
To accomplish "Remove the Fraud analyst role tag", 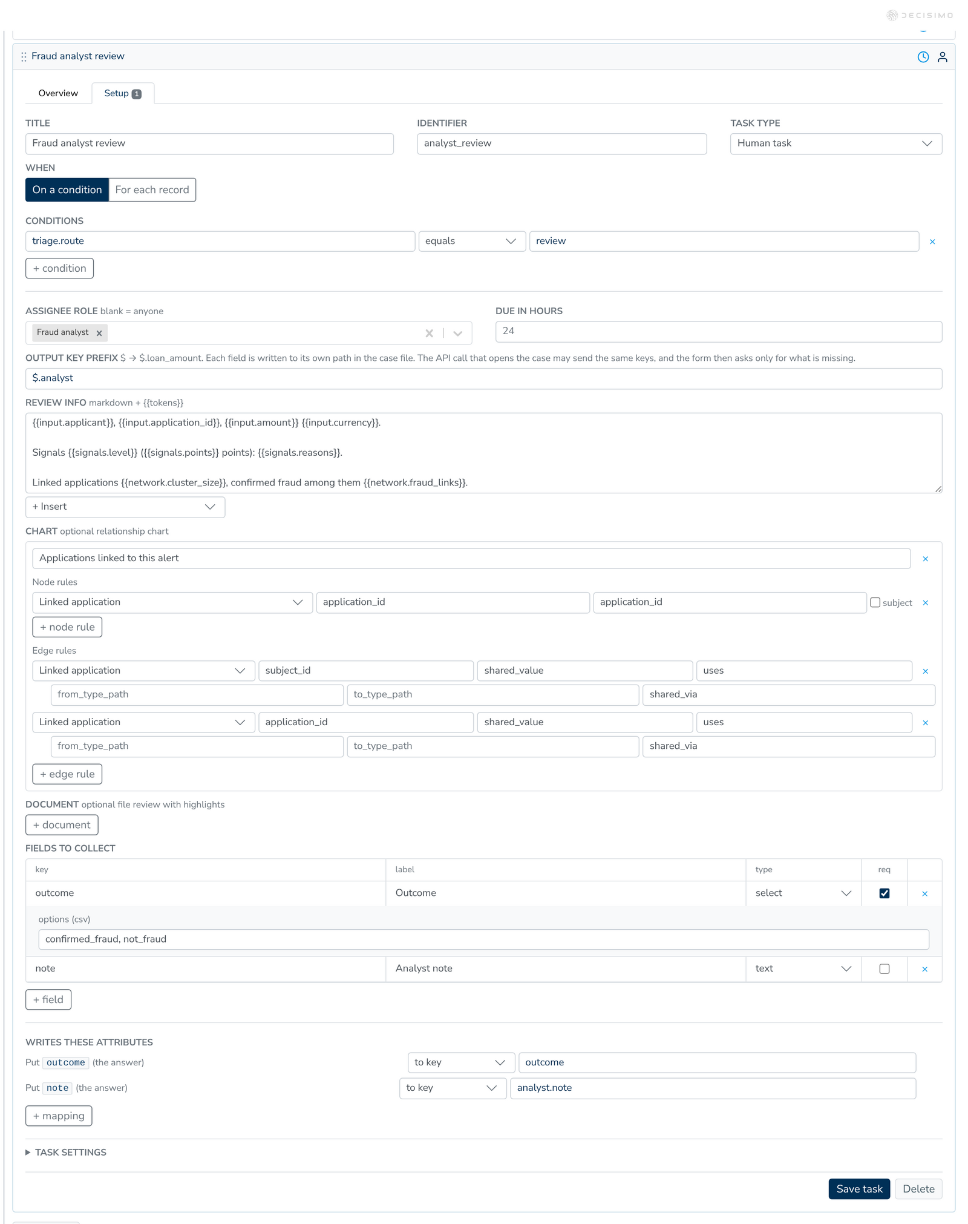I will [99, 333].
